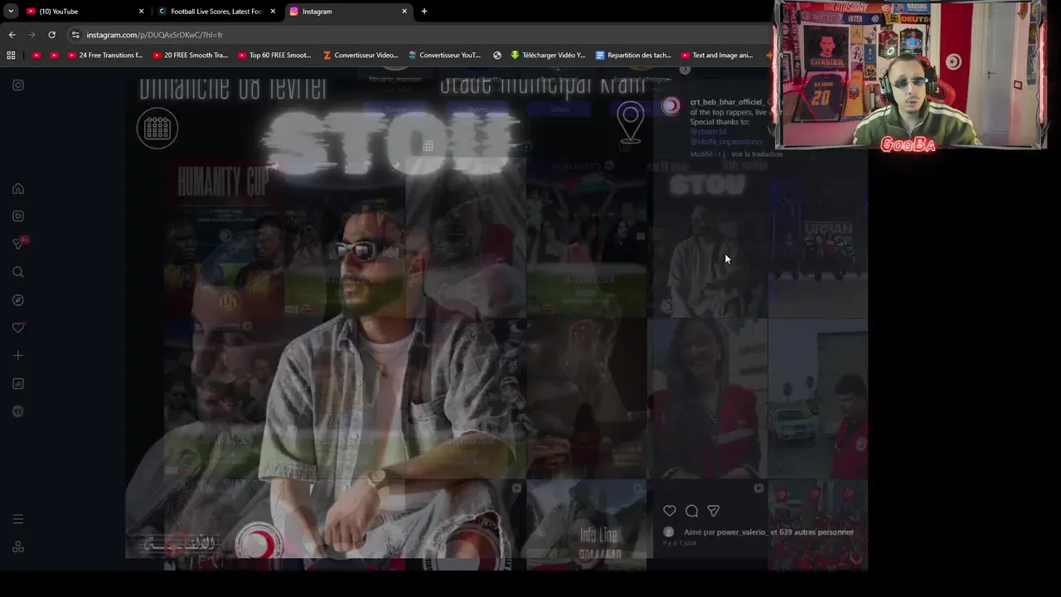Open the Meta apps icon at sidebar bottom
This screenshot has width=1061, height=597.
18,547
